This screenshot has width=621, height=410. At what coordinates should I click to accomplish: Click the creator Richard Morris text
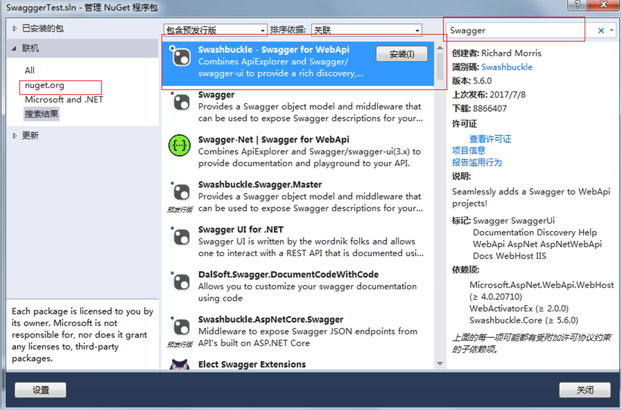pyautogui.click(x=511, y=54)
